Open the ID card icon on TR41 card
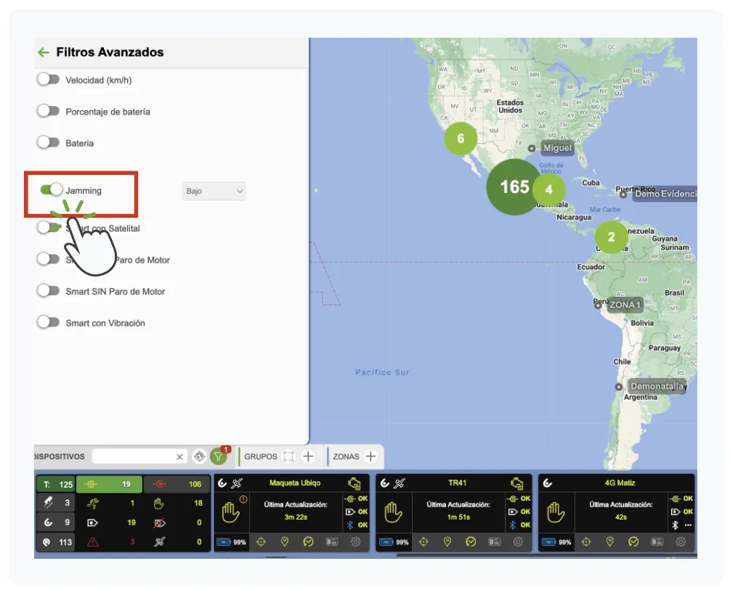The width and height of the screenshot is (730, 590). tap(495, 541)
